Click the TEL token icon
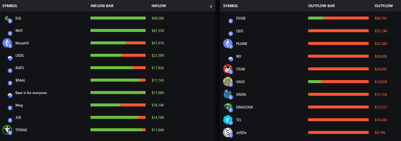Screen dimensions: 401x141 coord(228,120)
